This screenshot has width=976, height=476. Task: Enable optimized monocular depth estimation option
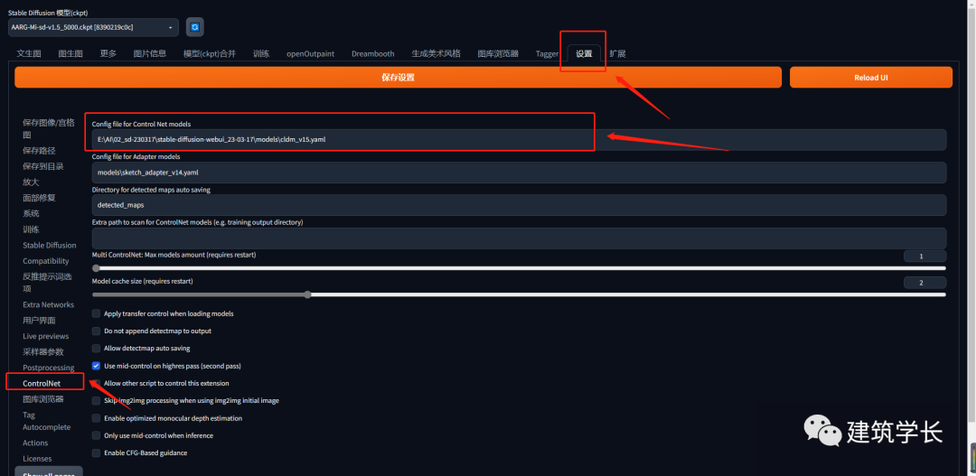click(x=97, y=418)
